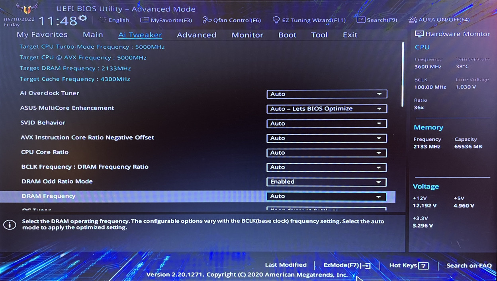Viewport: 497px width, 281px height.
Task: Switch to the My Favorites tab
Action: click(42, 35)
